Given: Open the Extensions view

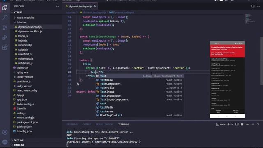Looking at the screenshot, I should [x=5, y=47].
